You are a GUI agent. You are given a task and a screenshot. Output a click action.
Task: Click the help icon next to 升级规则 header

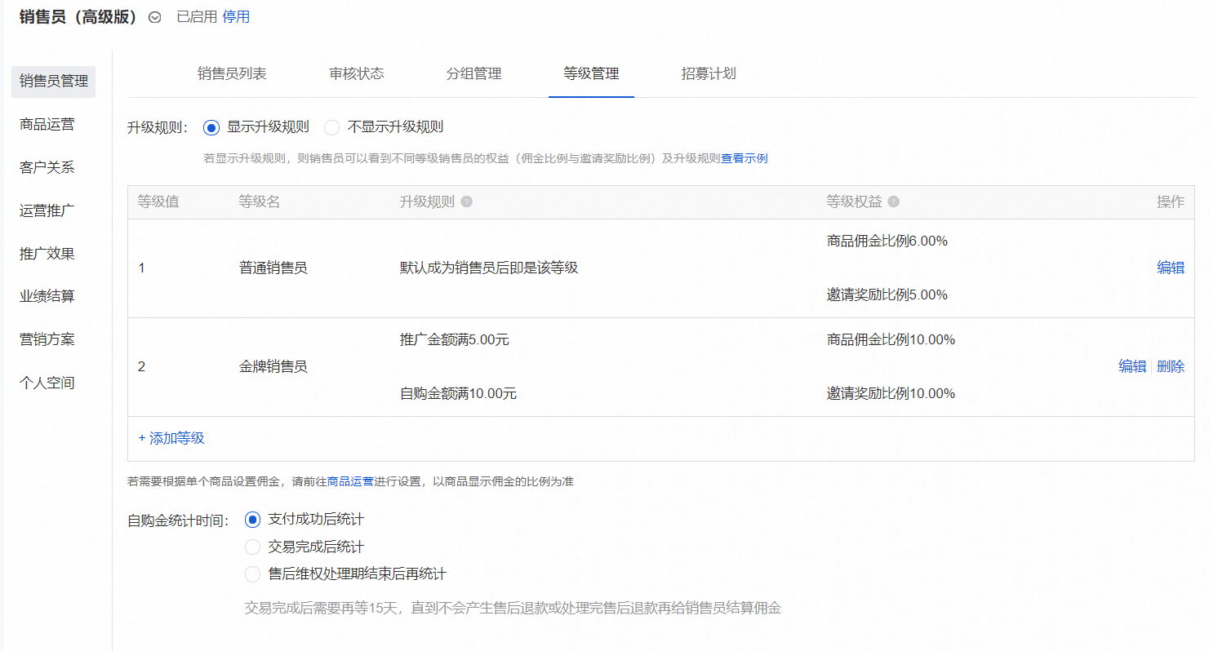point(467,202)
